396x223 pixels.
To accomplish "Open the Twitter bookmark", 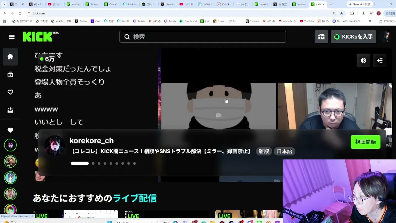I will pos(81,21).
